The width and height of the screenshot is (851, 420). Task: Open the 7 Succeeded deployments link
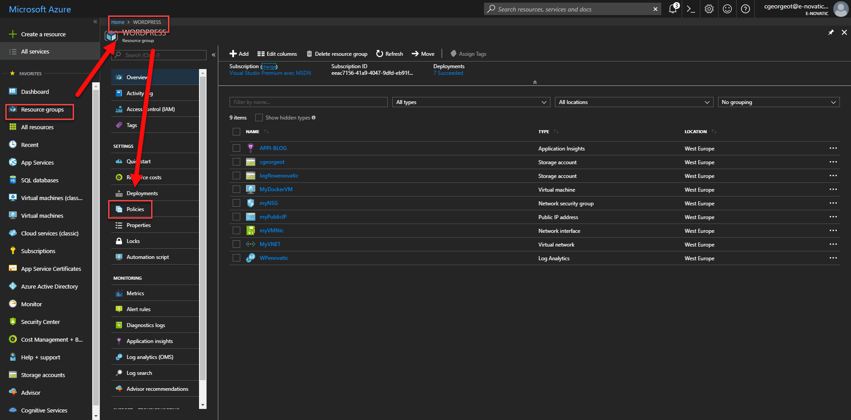click(x=448, y=73)
